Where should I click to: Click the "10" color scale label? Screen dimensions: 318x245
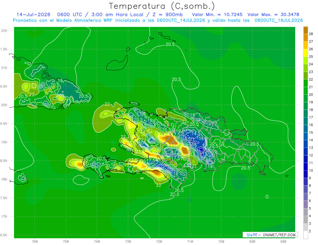(x=311, y=170)
